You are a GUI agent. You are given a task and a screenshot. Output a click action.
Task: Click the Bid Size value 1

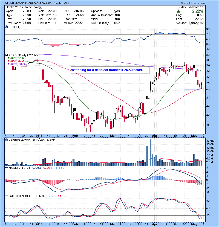point(56,23)
